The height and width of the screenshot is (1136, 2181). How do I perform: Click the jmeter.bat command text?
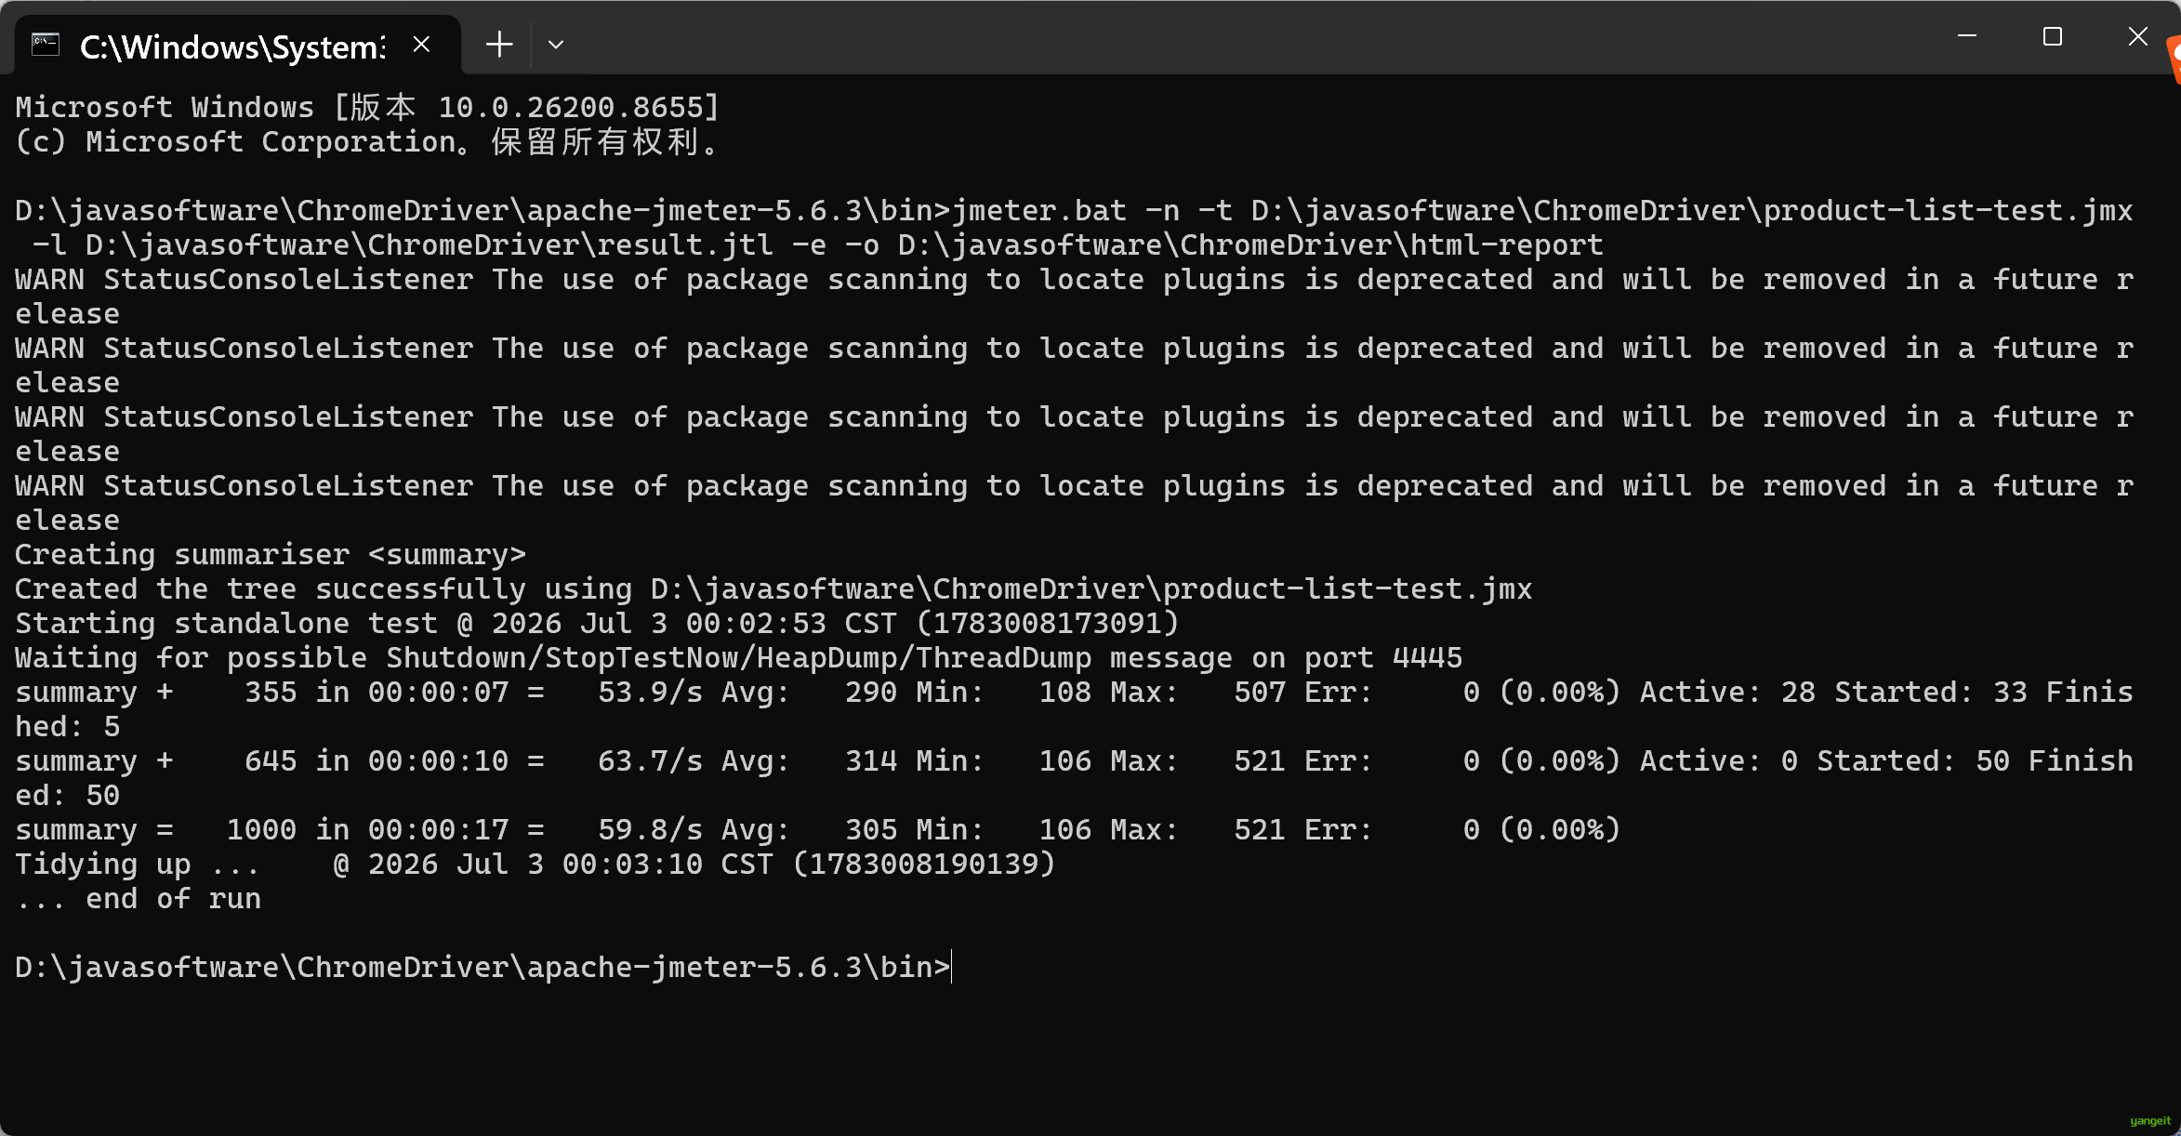pos(1075,228)
